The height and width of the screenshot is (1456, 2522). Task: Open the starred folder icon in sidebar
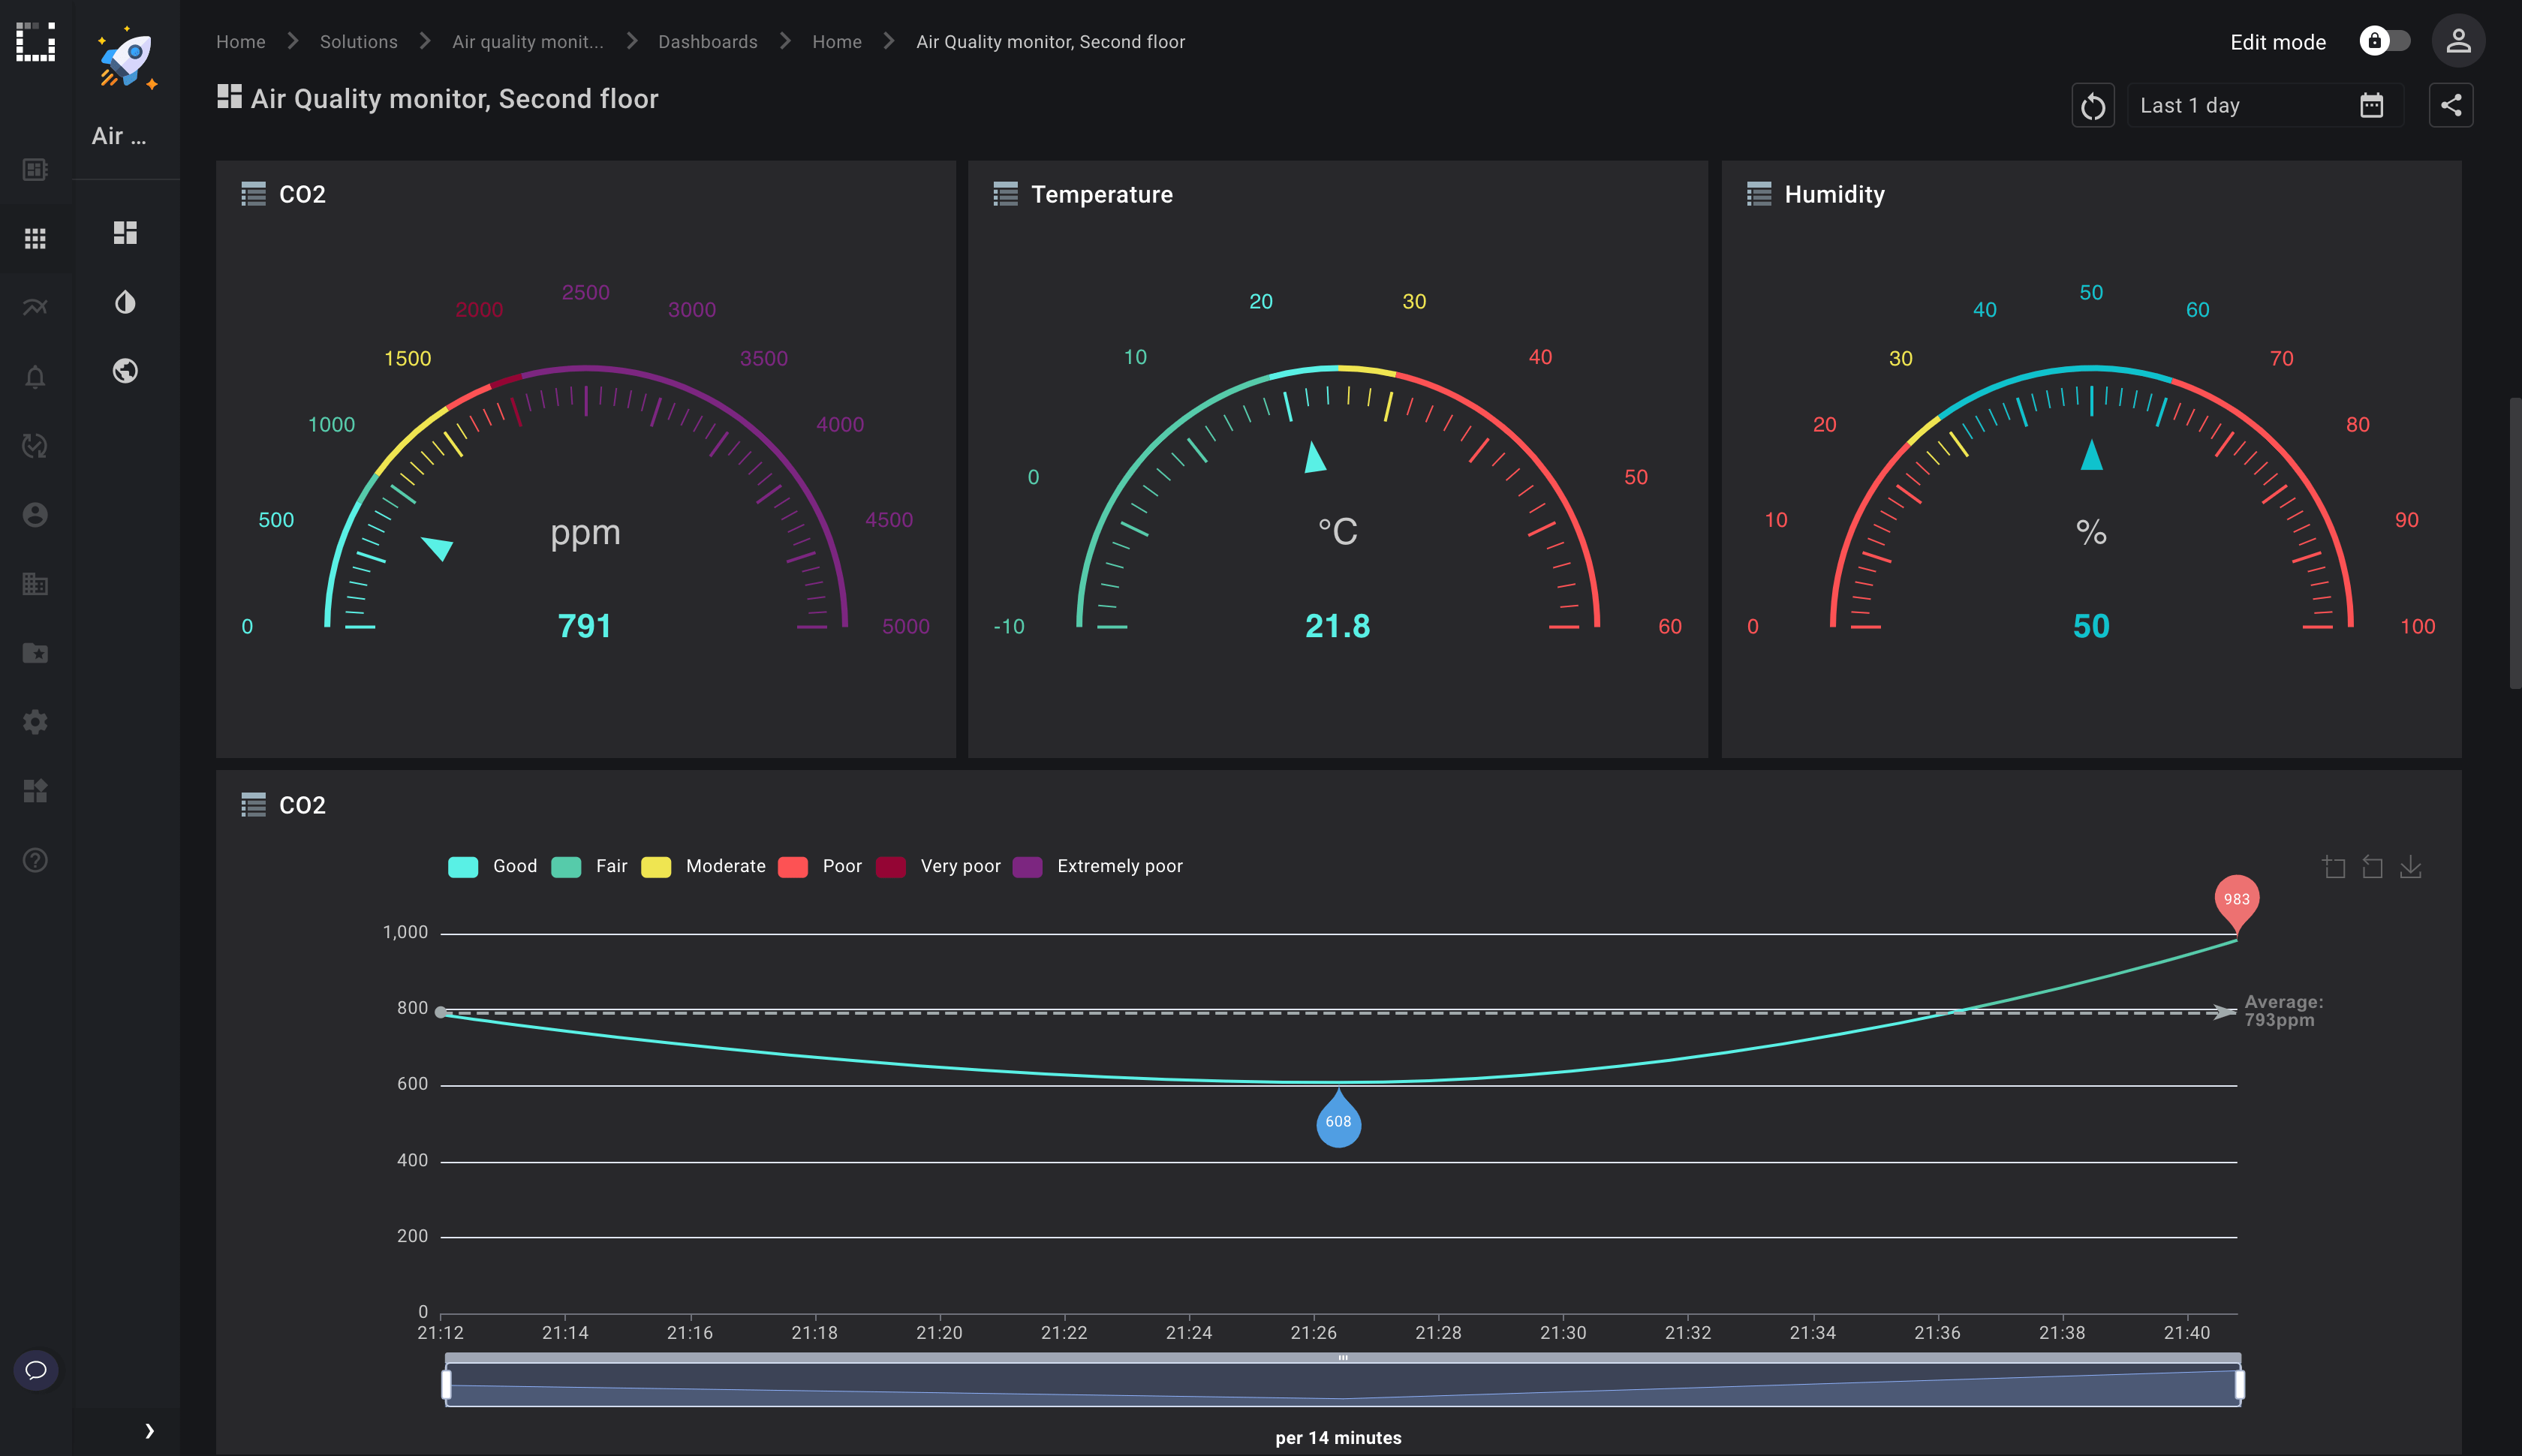coord(35,653)
